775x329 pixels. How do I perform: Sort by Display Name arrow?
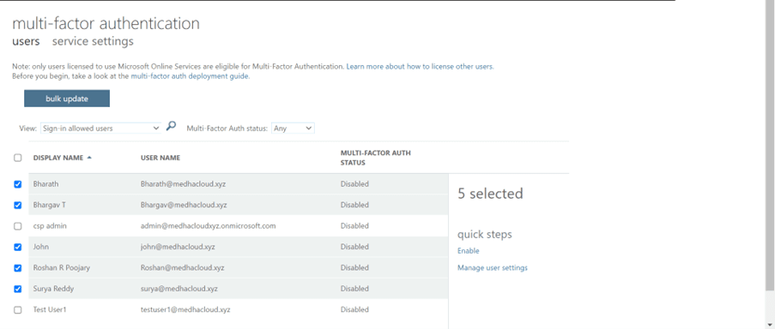89,158
